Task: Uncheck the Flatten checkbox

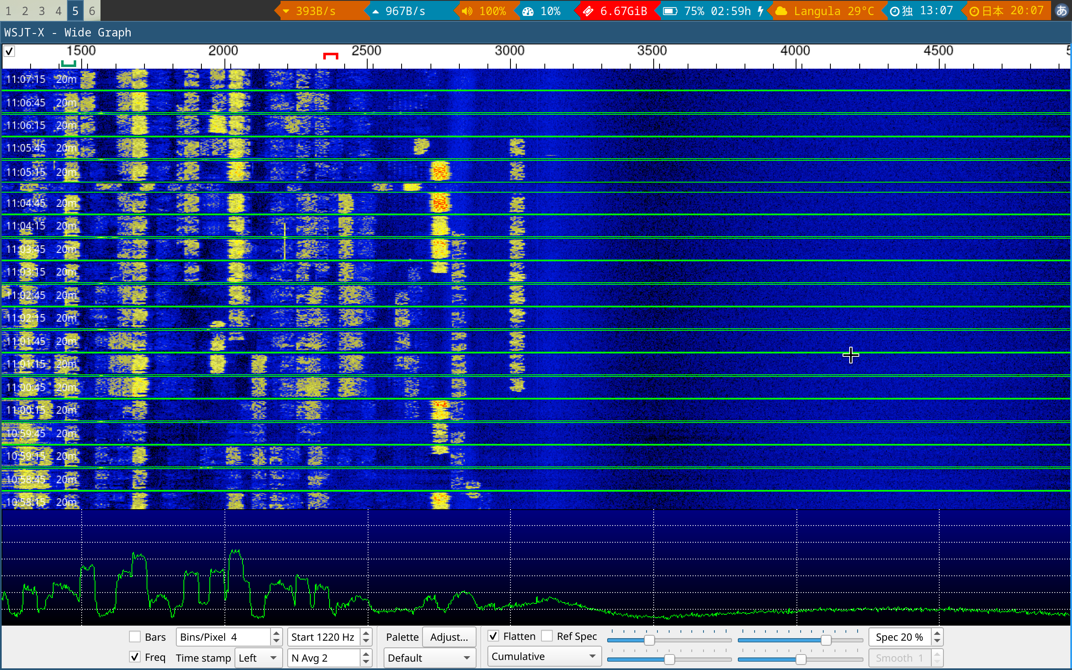Action: coord(493,636)
